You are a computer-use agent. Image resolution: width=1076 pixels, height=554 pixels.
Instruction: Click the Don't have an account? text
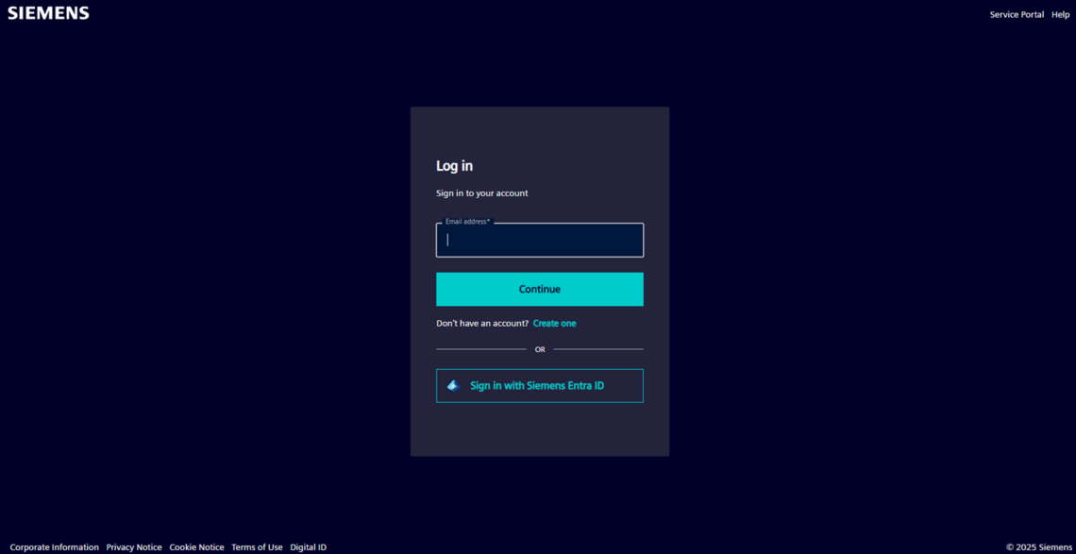(x=481, y=324)
